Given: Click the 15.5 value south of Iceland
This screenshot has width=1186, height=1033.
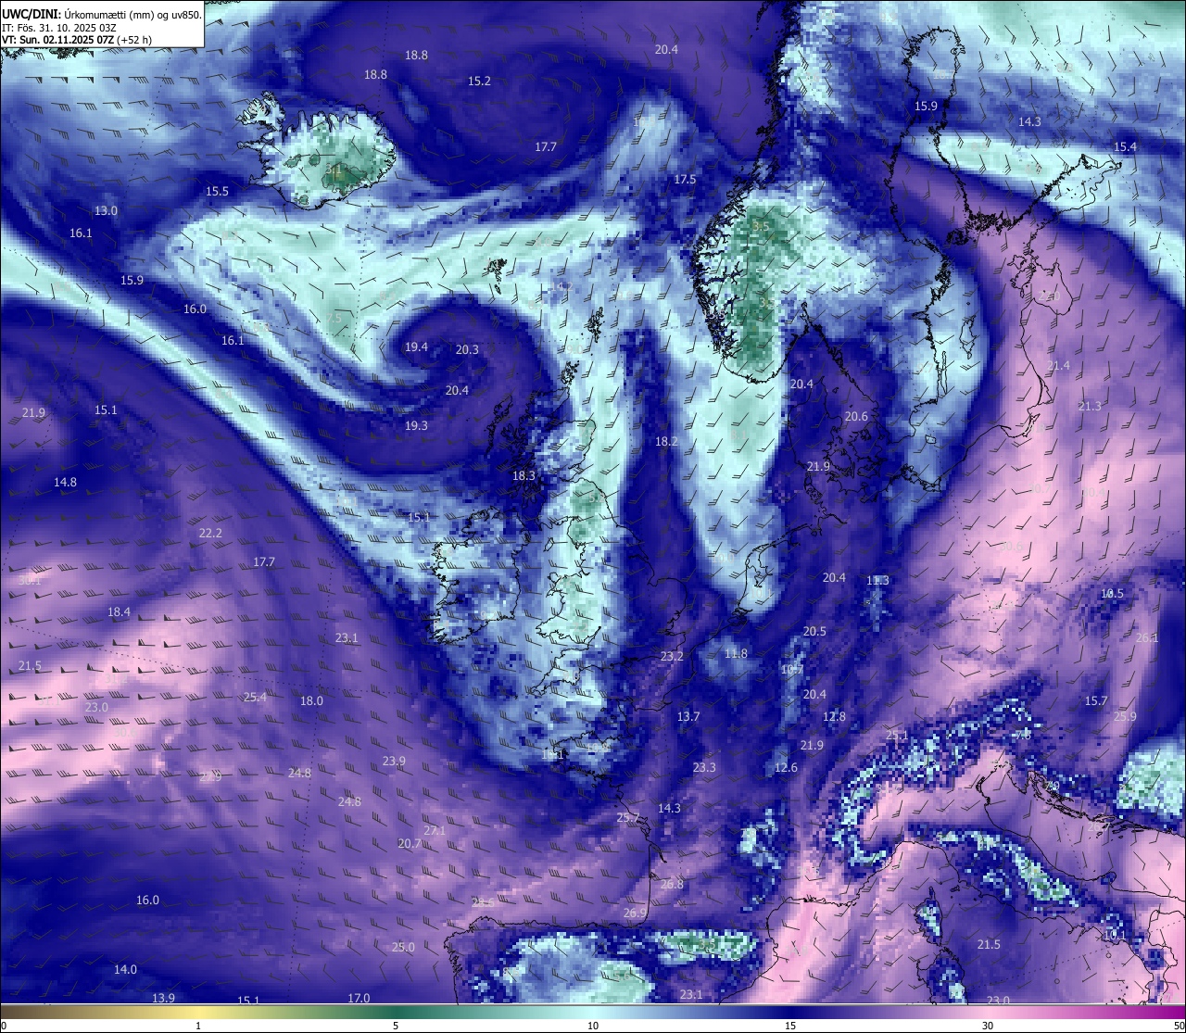Looking at the screenshot, I should (217, 192).
